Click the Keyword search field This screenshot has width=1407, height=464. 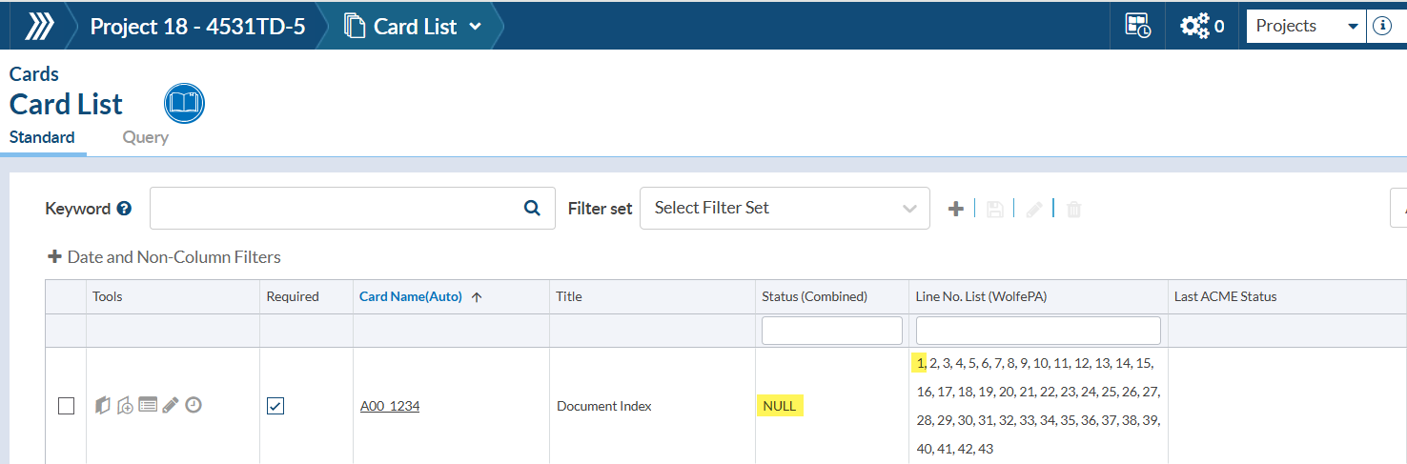pyautogui.click(x=352, y=208)
